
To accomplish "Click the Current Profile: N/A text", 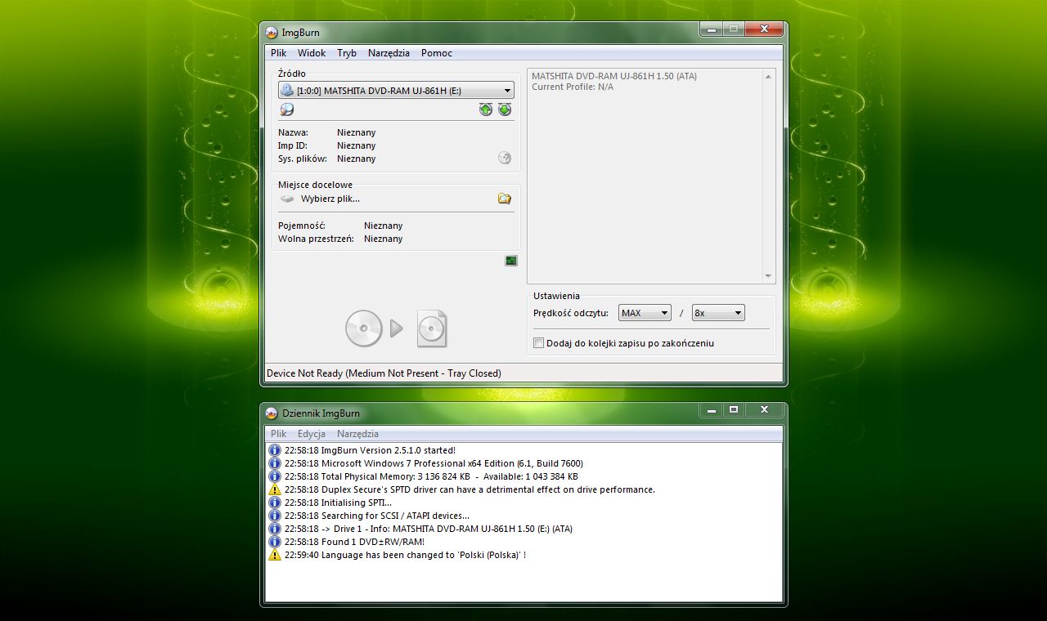I will 573,87.
